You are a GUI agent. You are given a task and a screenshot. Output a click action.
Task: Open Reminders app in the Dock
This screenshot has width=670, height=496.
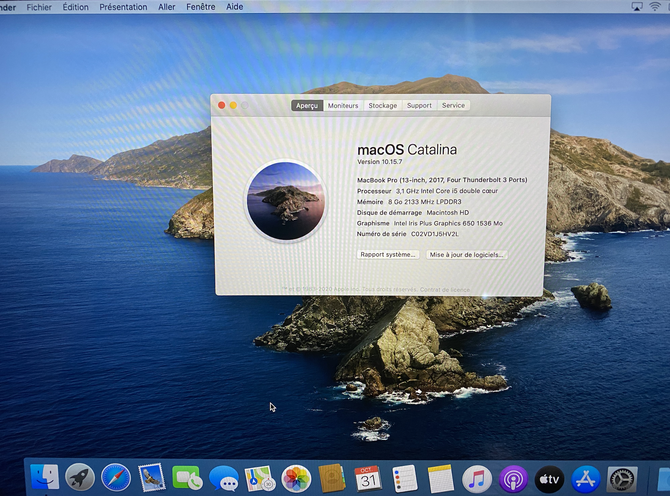click(x=404, y=479)
